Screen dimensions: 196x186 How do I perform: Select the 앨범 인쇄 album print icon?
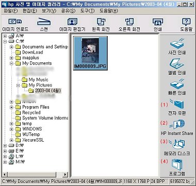tap(177, 64)
